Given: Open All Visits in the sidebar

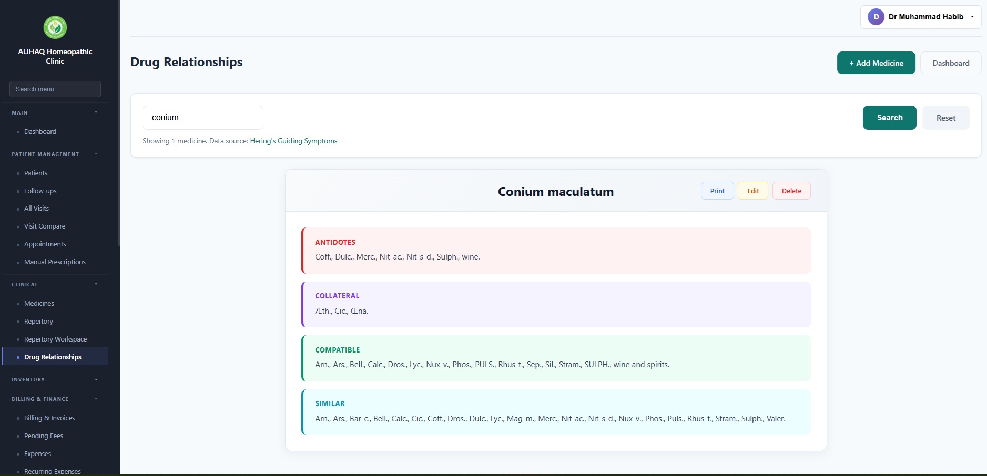Looking at the screenshot, I should [x=55, y=208].
